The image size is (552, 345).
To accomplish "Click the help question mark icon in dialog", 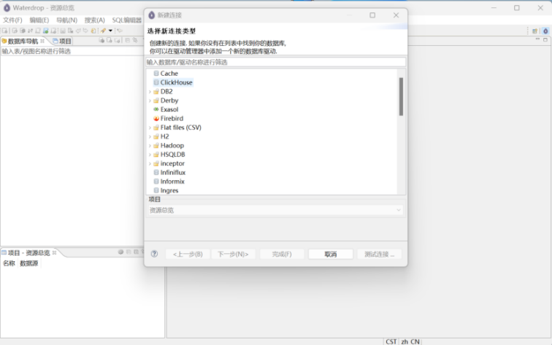I will coord(154,254).
